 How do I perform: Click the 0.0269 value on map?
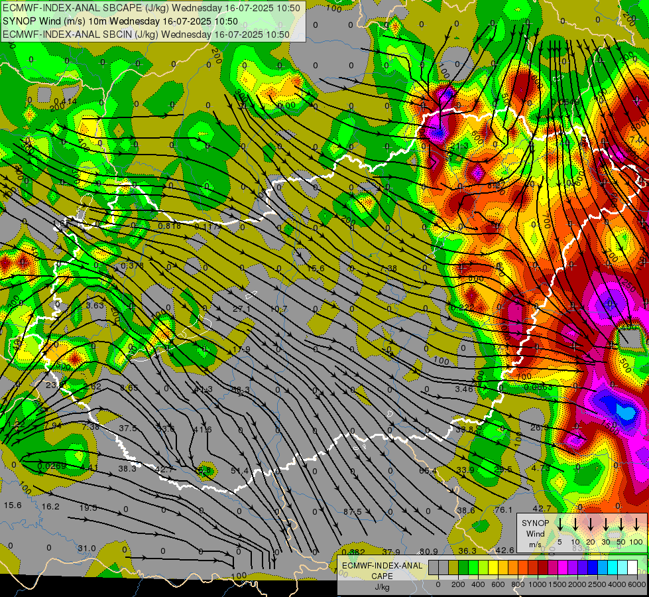click(x=51, y=466)
